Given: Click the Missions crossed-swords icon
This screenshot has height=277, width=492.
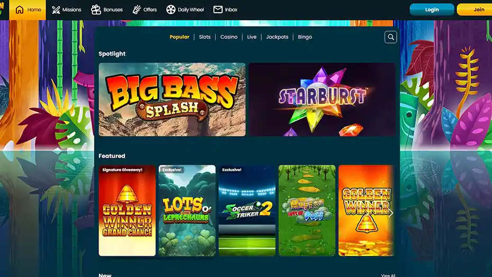Looking at the screenshot, I should 56,10.
